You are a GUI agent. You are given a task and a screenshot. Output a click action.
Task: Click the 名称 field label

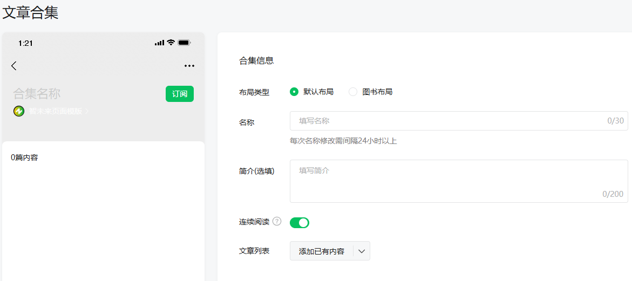pos(247,122)
